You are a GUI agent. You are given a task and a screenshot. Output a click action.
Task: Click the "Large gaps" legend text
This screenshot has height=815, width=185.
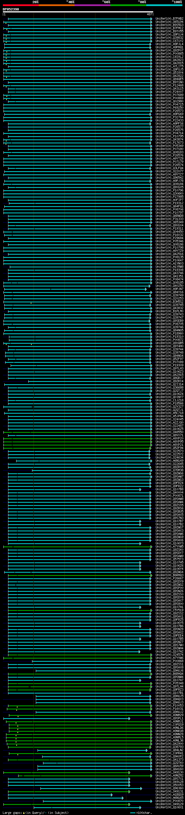[12, 812]
